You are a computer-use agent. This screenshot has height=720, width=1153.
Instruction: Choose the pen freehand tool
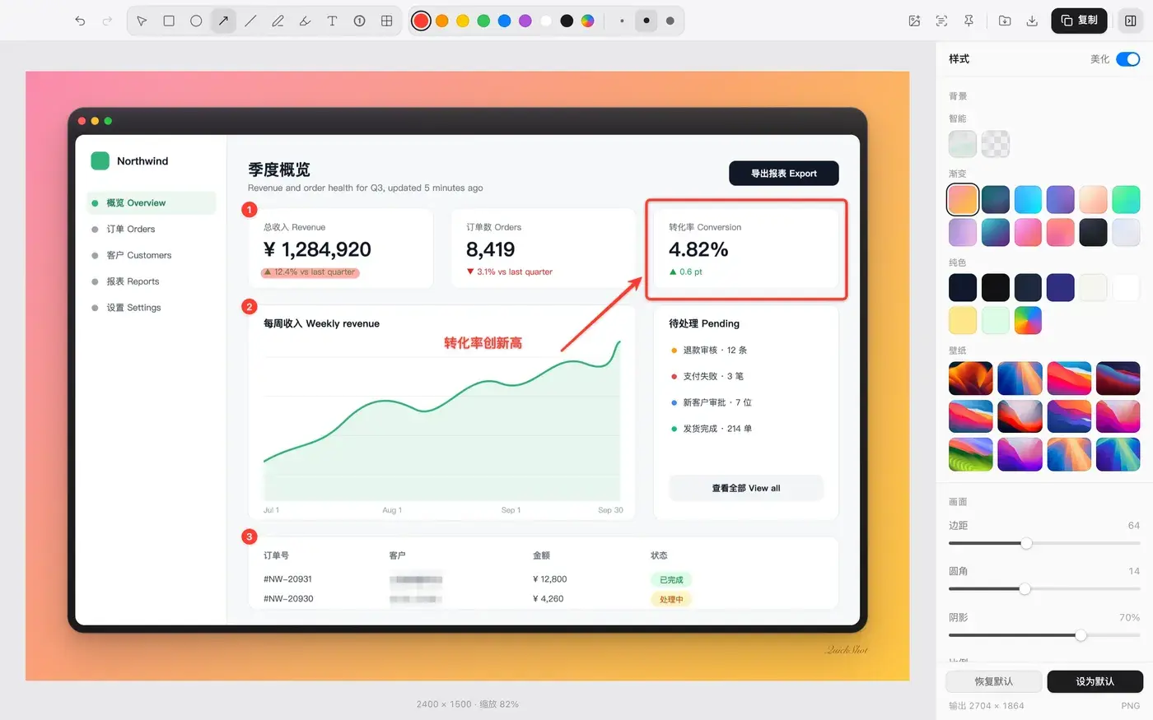click(x=278, y=21)
